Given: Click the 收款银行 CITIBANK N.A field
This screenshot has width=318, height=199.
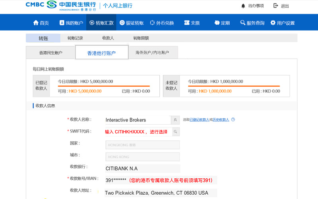Looking at the screenshot, I should 143,168.
